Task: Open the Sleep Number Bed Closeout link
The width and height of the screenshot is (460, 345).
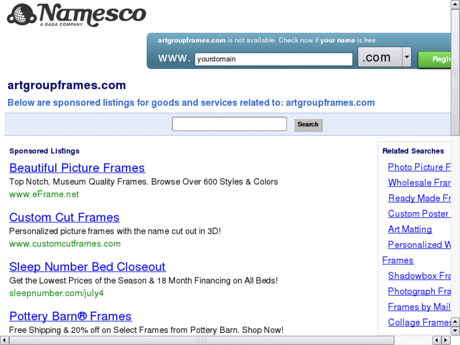Action: click(x=87, y=267)
